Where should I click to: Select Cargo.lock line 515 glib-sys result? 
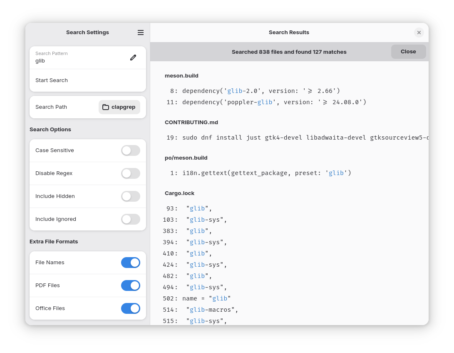(195, 321)
